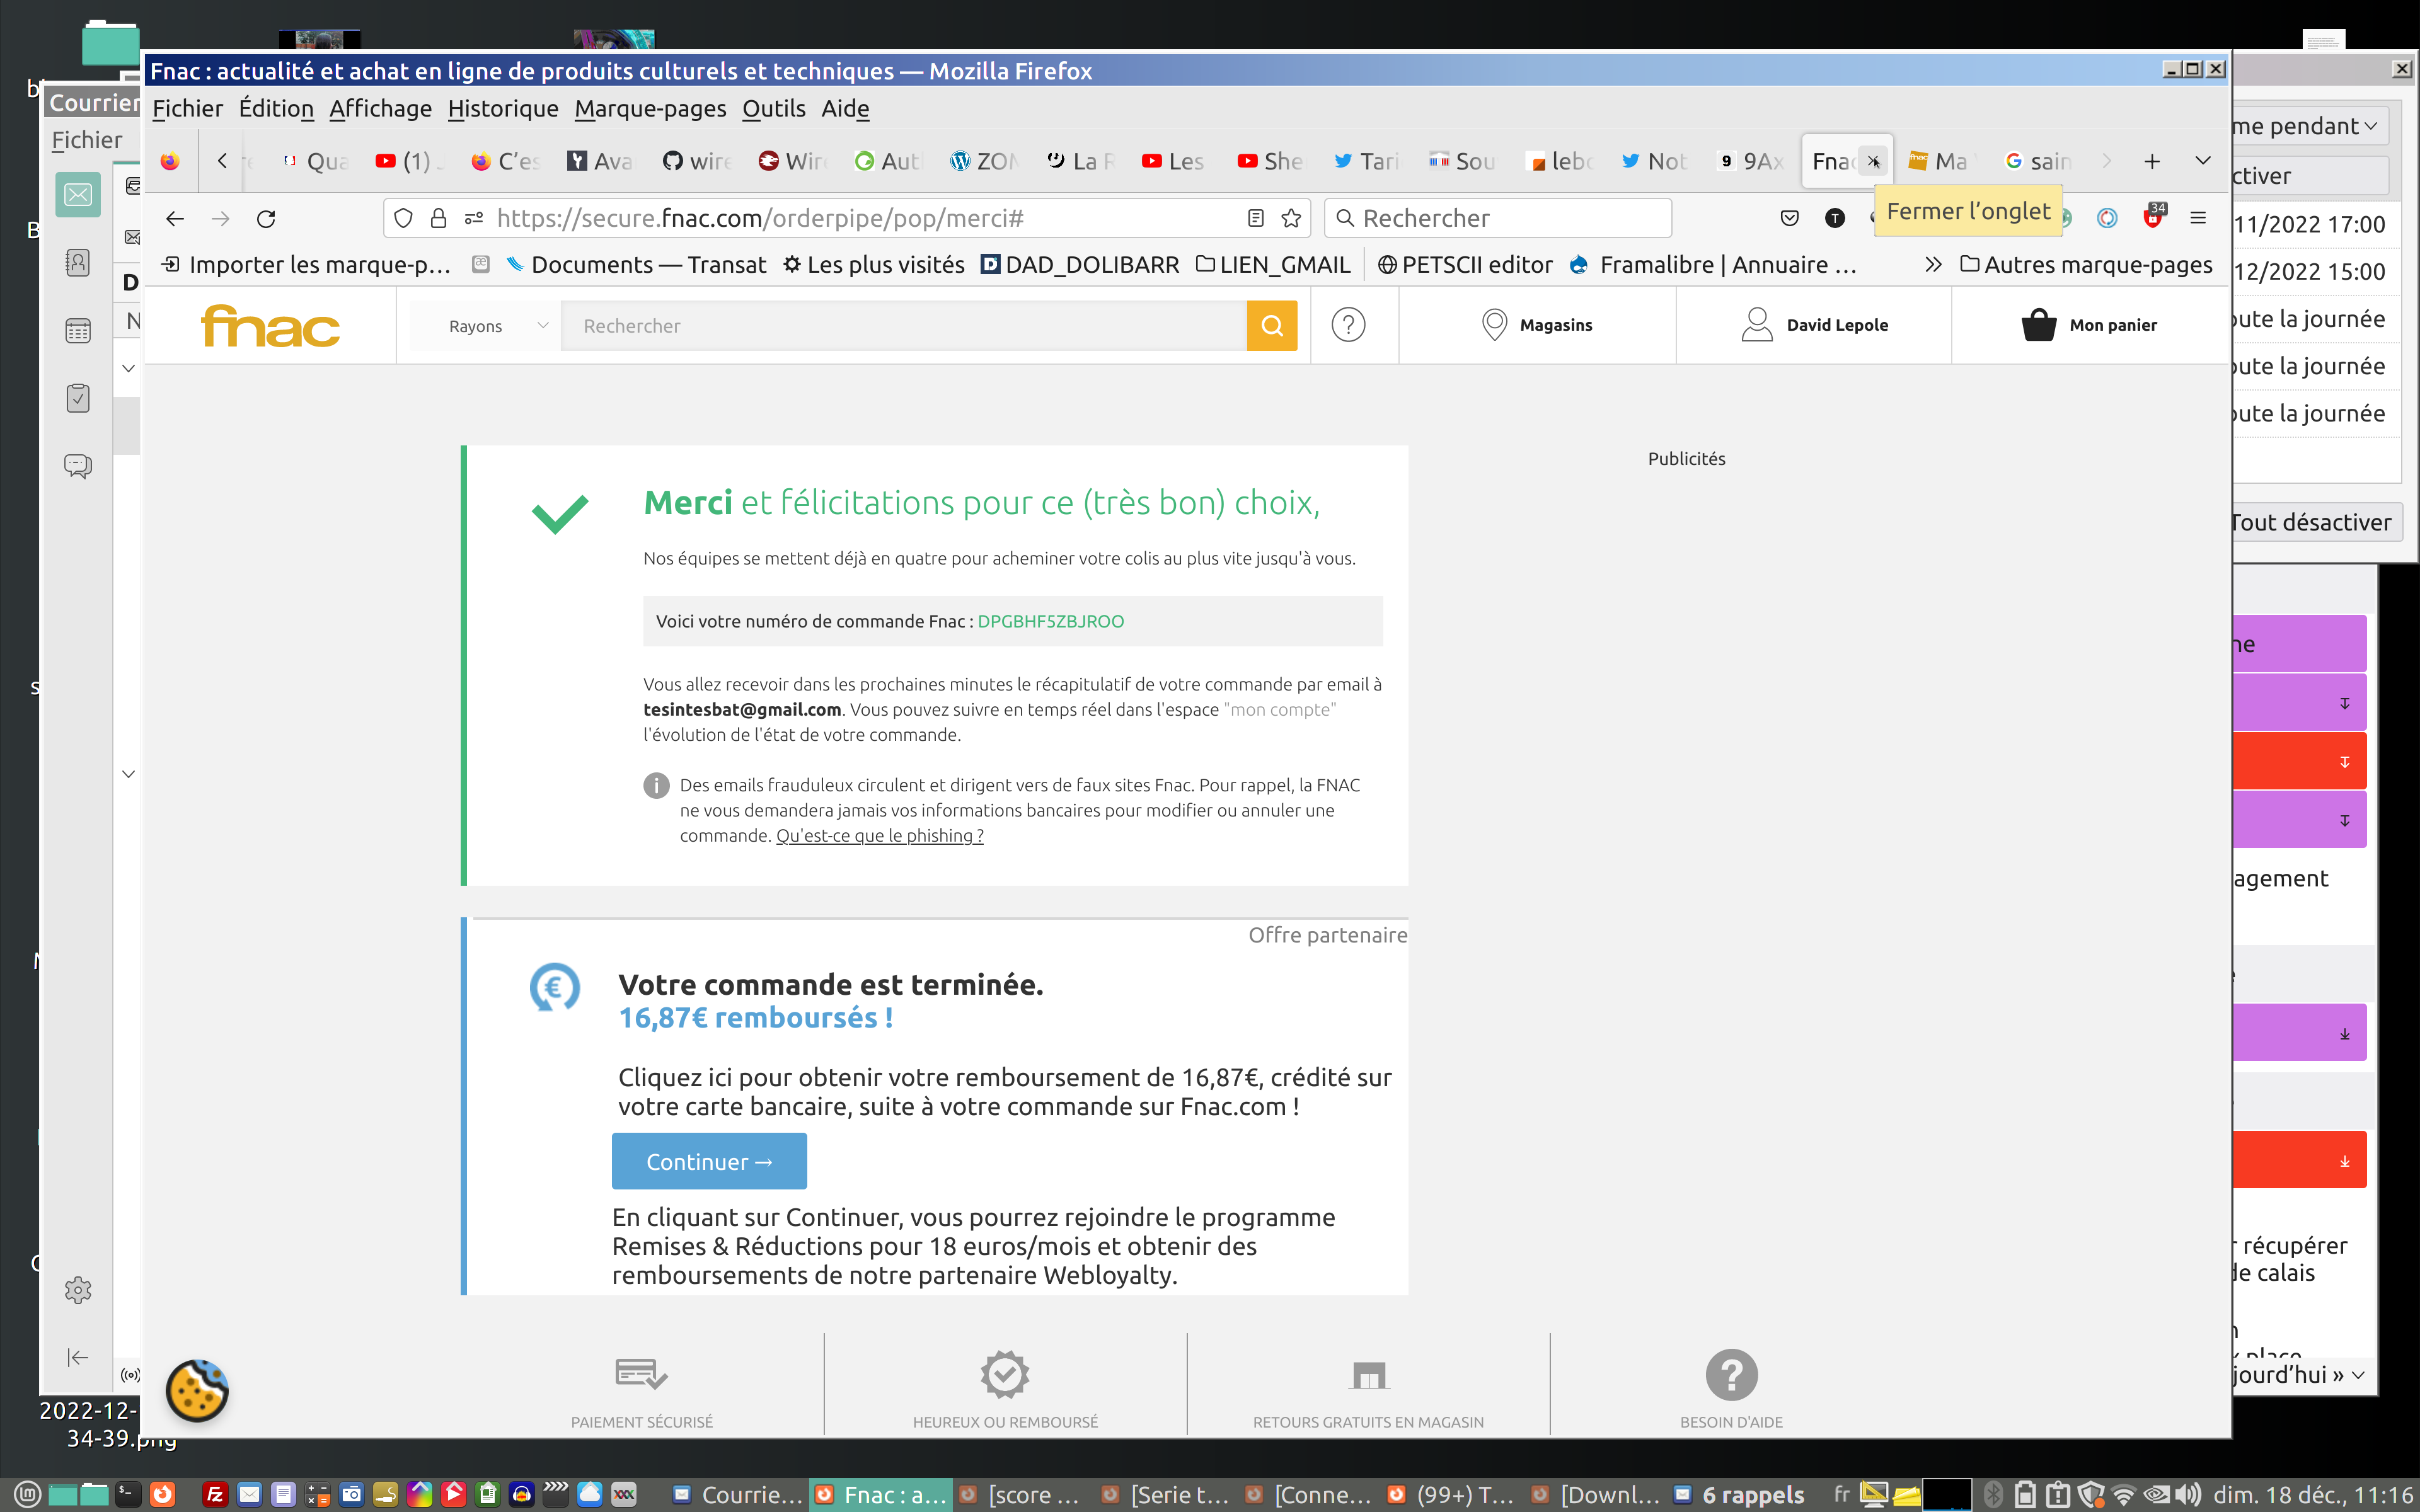Open the Marque-pages menu
2420x1512 pixels.
(650, 108)
